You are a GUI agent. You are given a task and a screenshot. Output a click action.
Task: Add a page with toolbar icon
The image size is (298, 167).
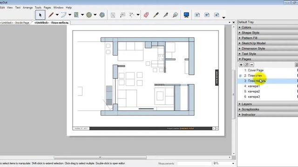[197, 15]
